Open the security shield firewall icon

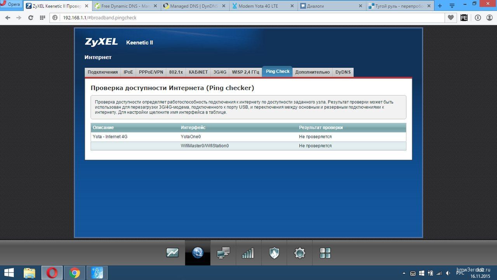click(x=274, y=253)
